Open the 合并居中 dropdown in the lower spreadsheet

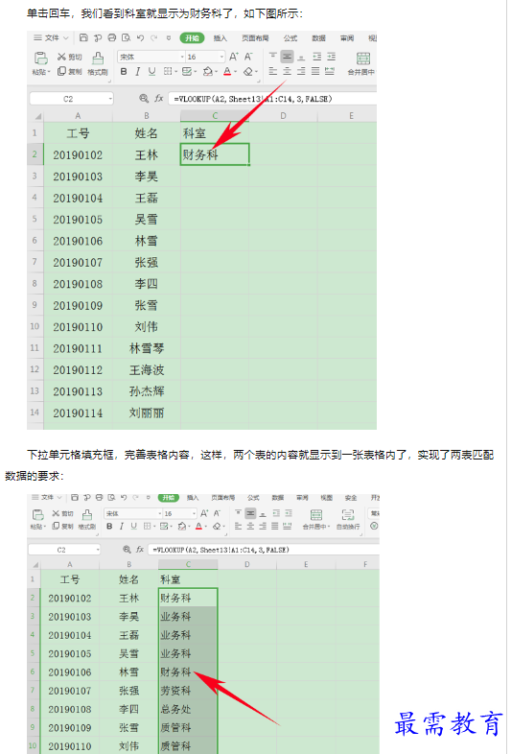[329, 527]
